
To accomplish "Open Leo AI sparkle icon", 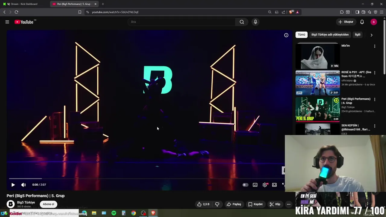I will (x=369, y=12).
